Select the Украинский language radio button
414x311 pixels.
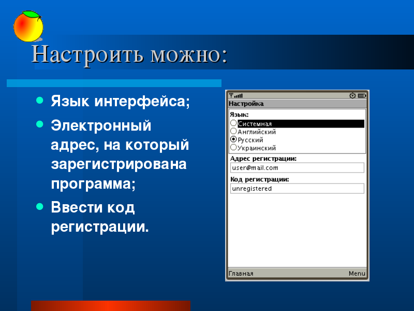click(x=233, y=148)
